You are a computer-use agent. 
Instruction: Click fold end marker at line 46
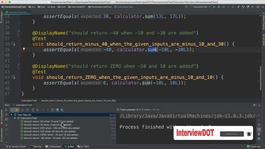pos(19,88)
